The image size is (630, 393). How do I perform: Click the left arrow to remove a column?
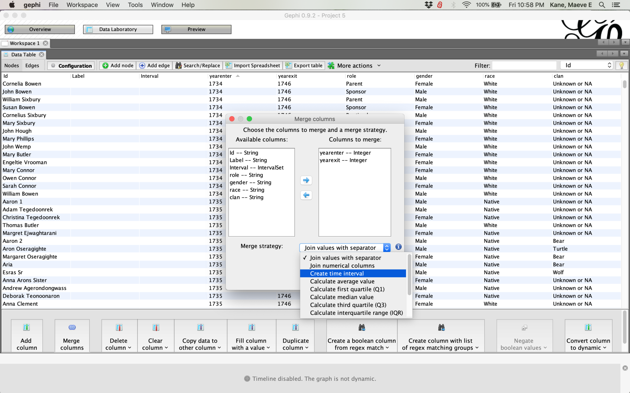tap(306, 195)
